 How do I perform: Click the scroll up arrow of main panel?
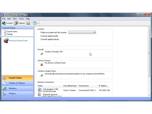pyautogui.click(x=149, y=28)
